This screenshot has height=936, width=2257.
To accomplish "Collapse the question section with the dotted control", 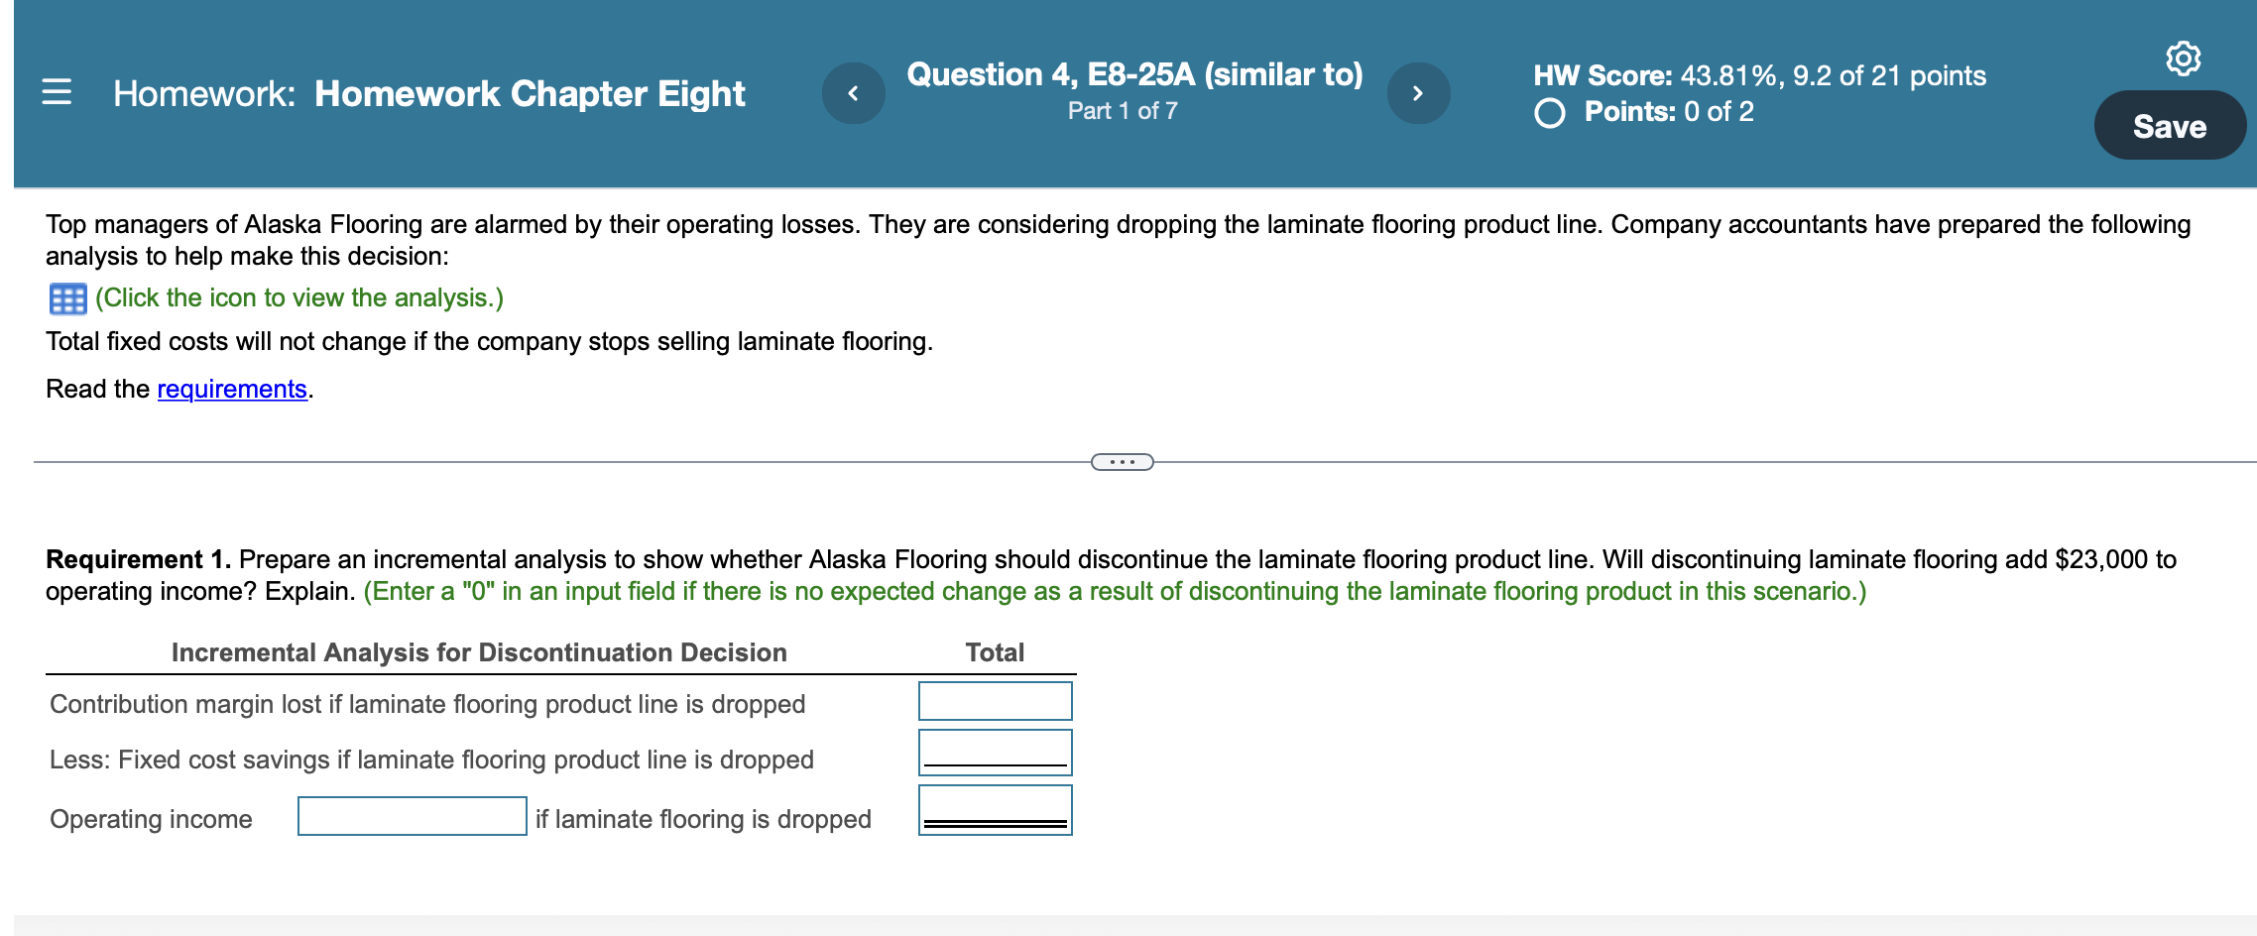I will tap(1122, 460).
